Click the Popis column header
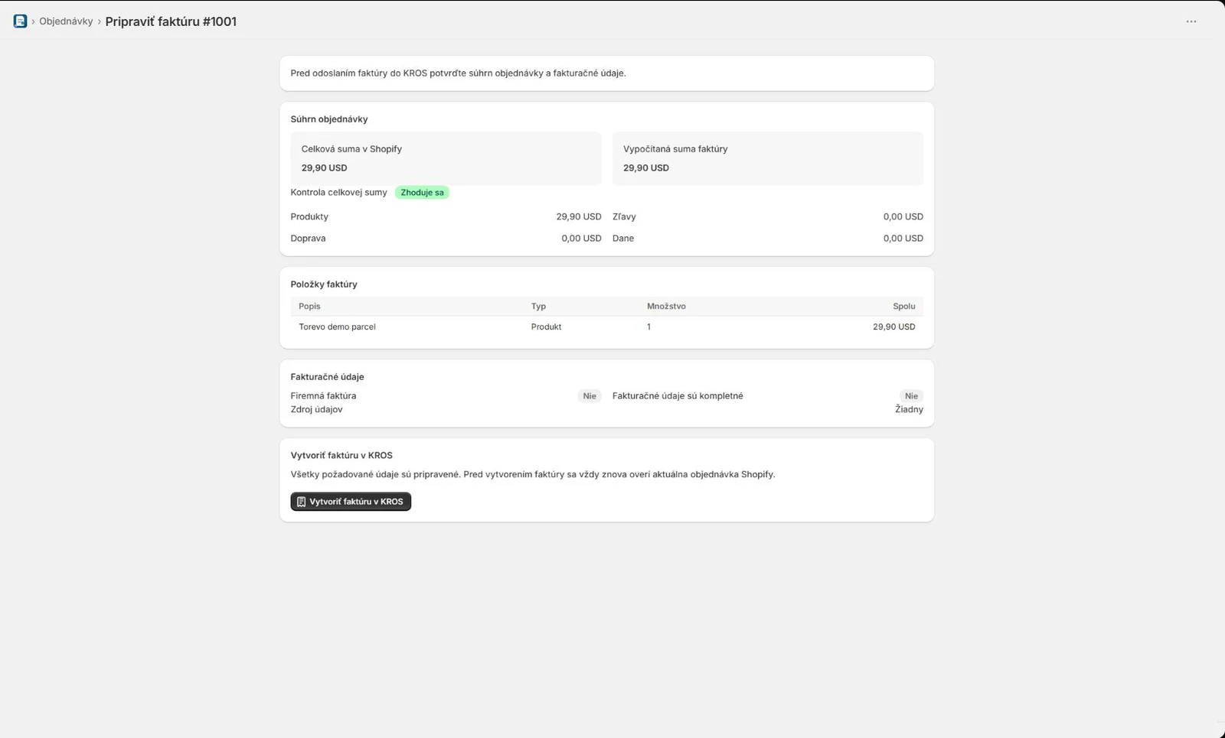Image resolution: width=1225 pixels, height=738 pixels. pyautogui.click(x=309, y=306)
